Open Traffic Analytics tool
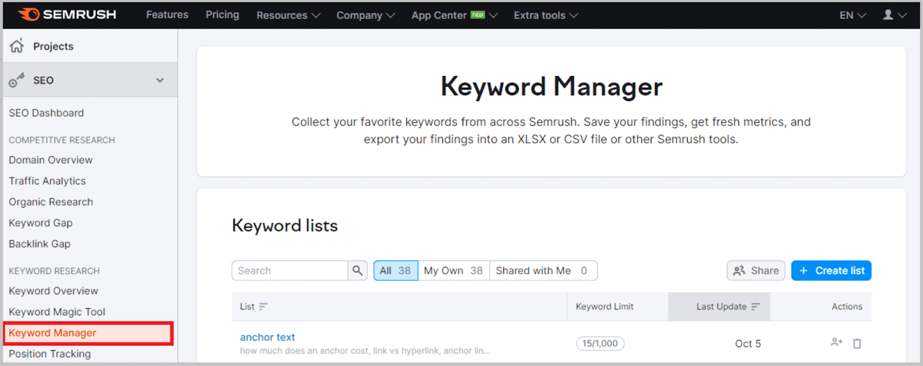 click(x=47, y=181)
